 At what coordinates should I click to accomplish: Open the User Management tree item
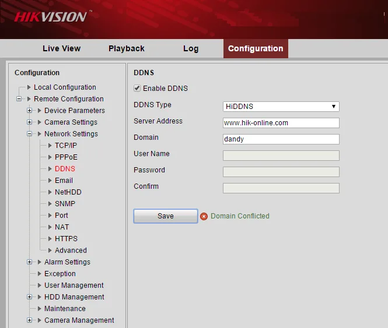(74, 285)
